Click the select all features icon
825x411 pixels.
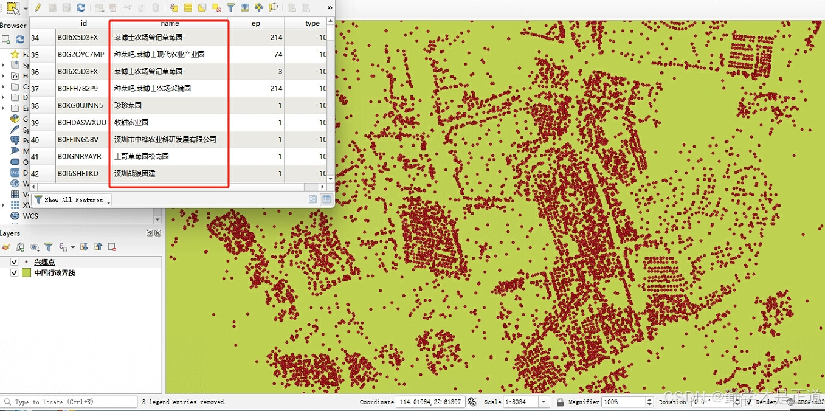(x=188, y=8)
